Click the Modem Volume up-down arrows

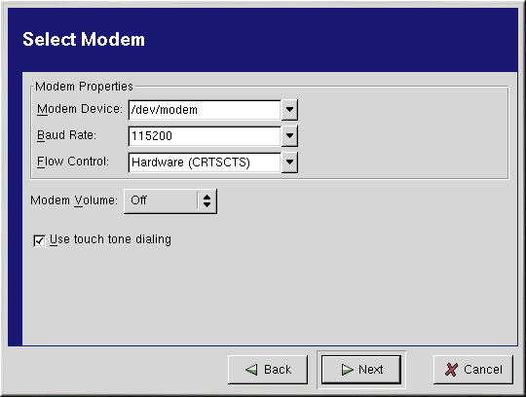point(207,200)
